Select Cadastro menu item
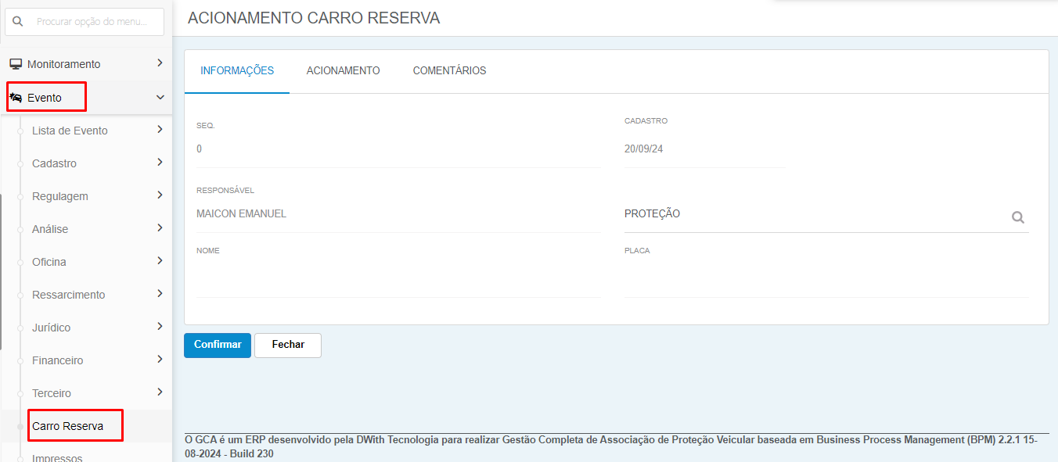 pyautogui.click(x=54, y=163)
